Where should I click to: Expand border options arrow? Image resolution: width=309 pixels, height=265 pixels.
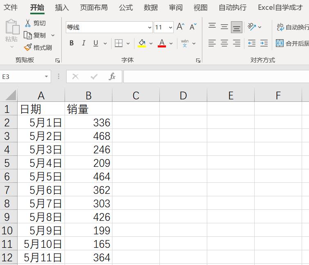pos(128,43)
